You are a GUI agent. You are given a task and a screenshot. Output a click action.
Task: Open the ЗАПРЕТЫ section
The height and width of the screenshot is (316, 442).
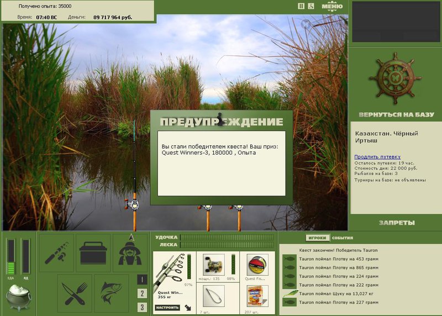click(x=397, y=223)
